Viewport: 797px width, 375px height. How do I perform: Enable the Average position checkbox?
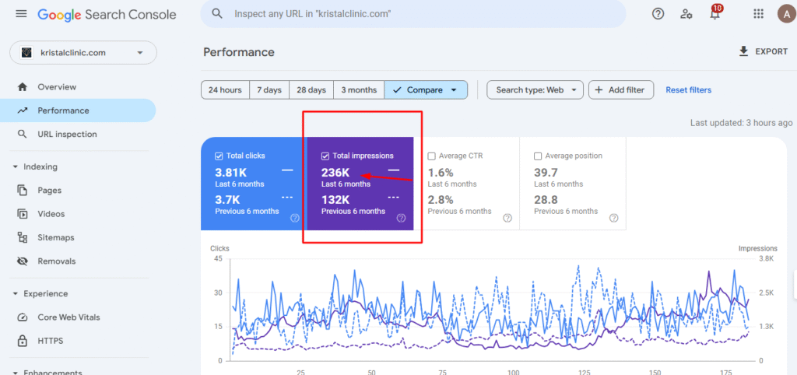point(538,156)
